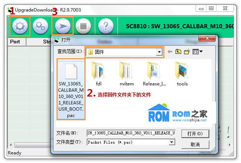Go up one folder level icon
This screenshot has width=241, height=163.
tap(178, 52)
